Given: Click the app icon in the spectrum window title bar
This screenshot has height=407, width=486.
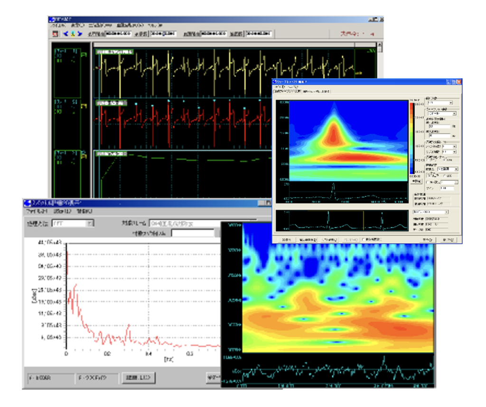Looking at the screenshot, I should (x=28, y=203).
